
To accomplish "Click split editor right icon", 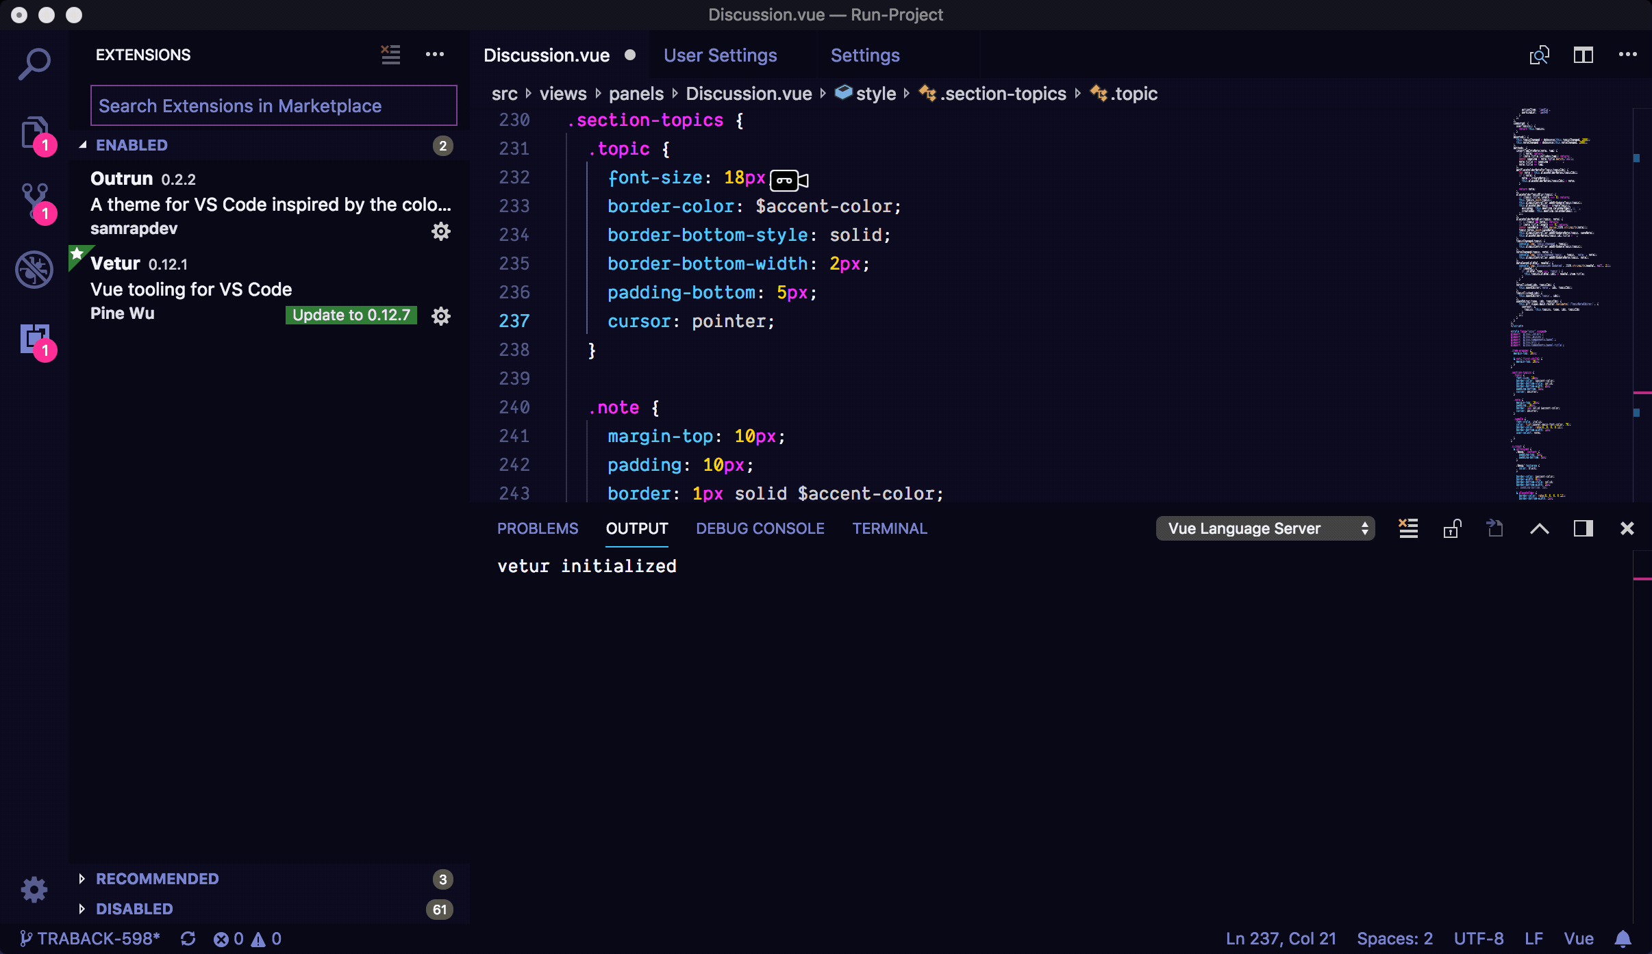I will [1583, 55].
